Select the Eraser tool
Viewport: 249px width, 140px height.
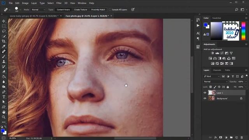click(x=4, y=72)
